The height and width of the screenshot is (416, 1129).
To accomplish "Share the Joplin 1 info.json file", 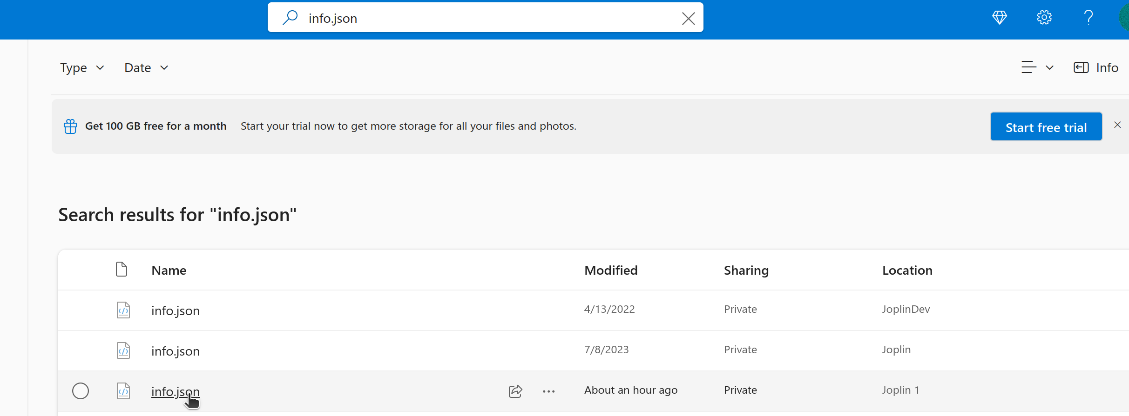I will [x=515, y=391].
